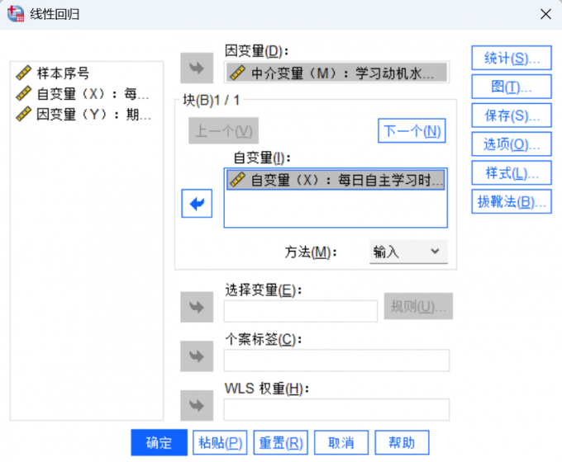Select 中介变量（M）：学习动机水... in the dependent box
The image size is (562, 462).
pos(336,73)
